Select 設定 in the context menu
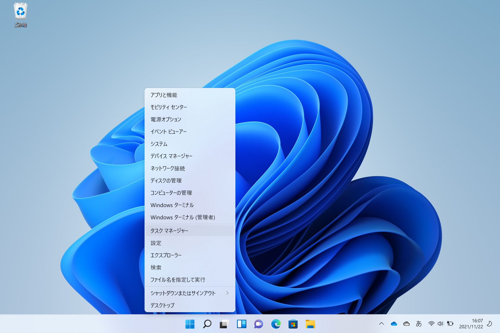Image resolution: width=500 pixels, height=333 pixels. (190, 243)
